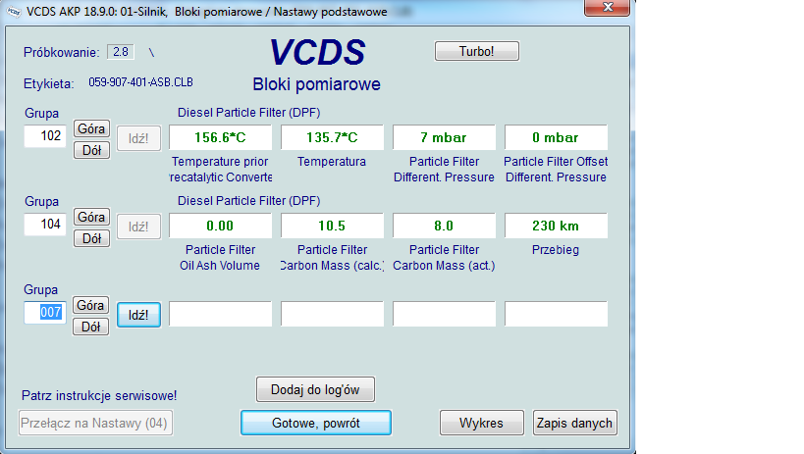Select the 156.6°C temperature value field
Image resolution: width=804 pixels, height=454 pixels.
pos(220,138)
